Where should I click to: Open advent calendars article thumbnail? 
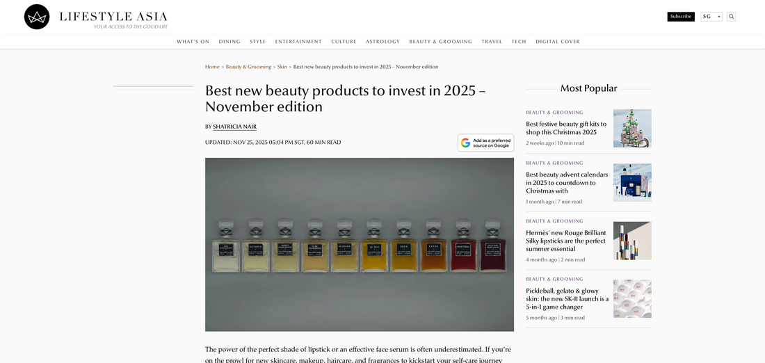(x=632, y=182)
